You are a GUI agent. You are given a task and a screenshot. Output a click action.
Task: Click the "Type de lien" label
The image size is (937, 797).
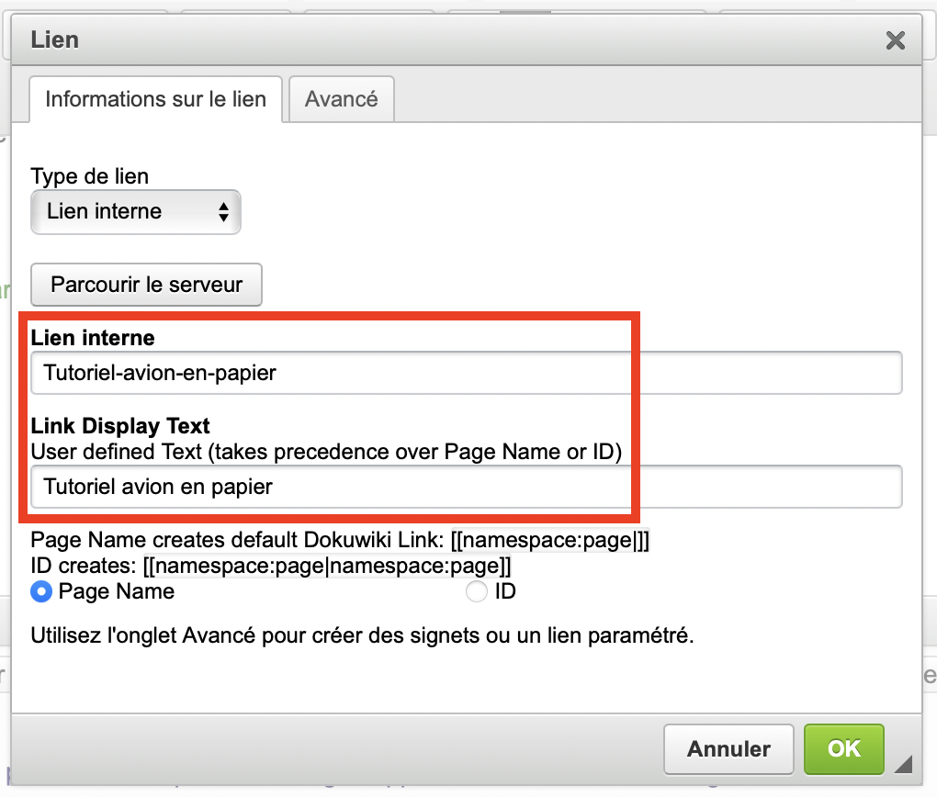[x=90, y=175]
